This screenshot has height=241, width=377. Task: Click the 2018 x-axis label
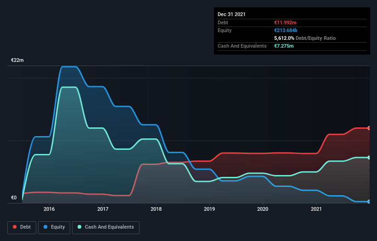pos(156,209)
